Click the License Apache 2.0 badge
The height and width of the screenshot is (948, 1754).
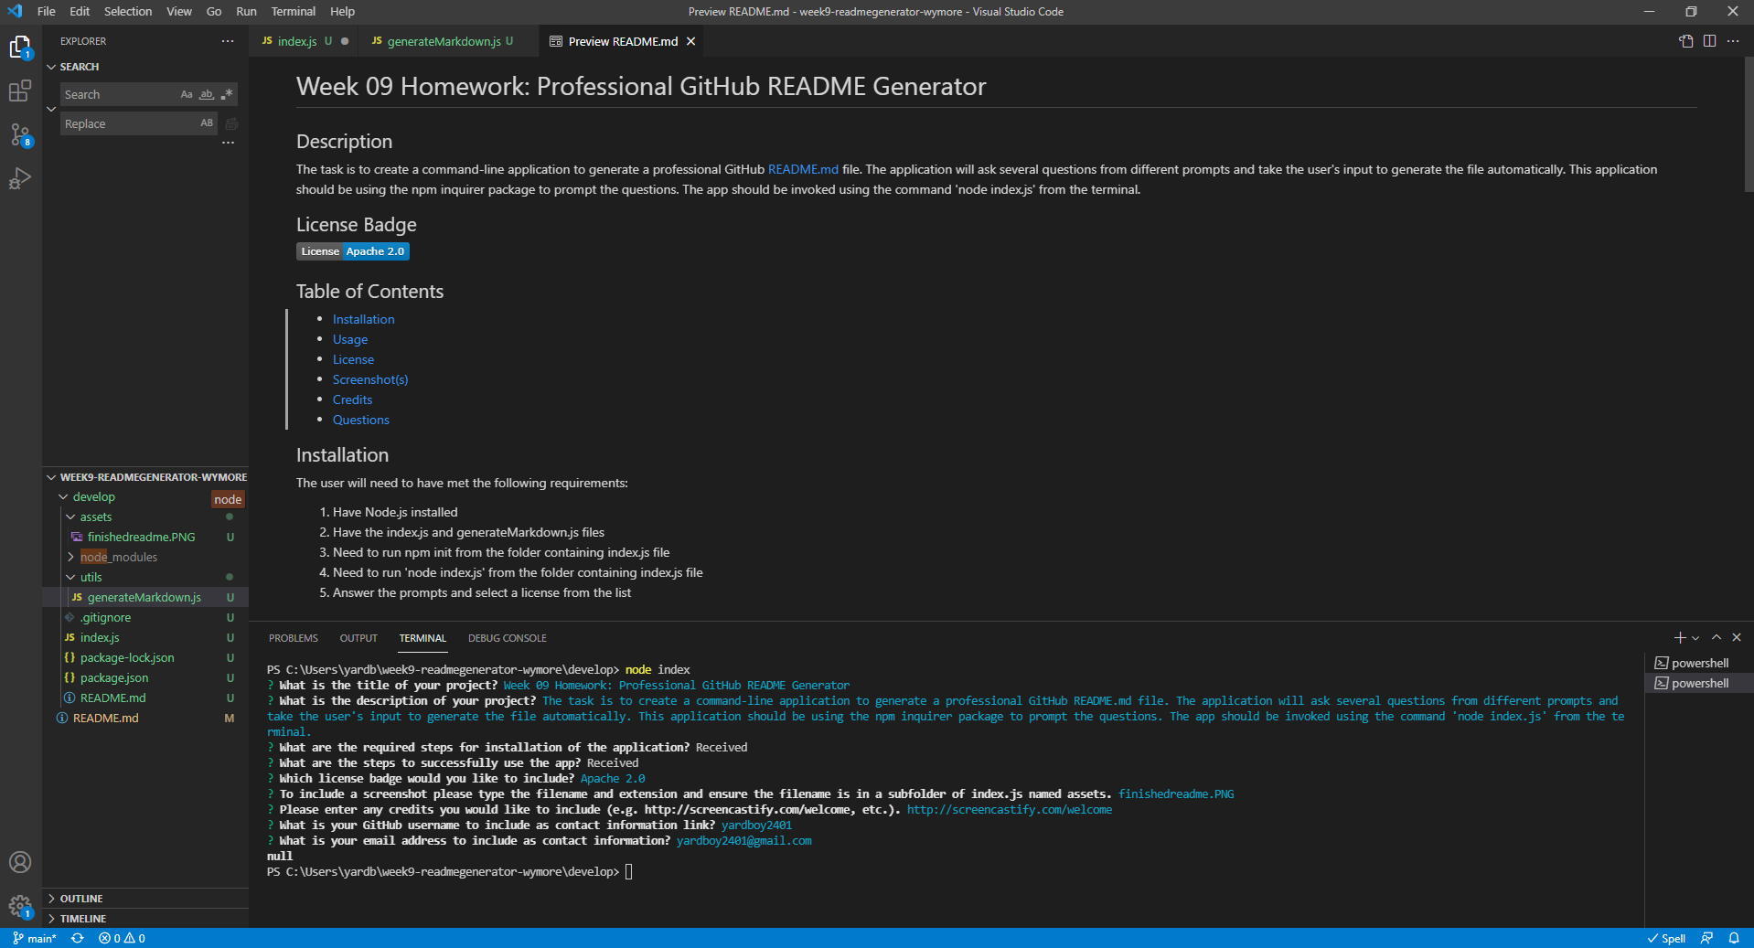pos(353,251)
